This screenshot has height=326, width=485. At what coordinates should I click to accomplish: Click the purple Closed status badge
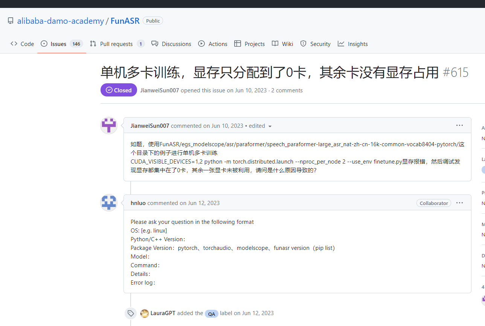[x=119, y=90]
